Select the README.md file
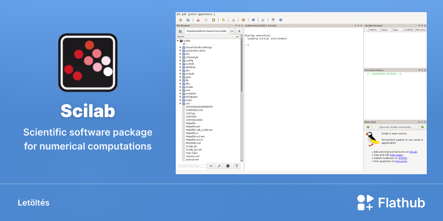This screenshot has height=221, width=443. (x=193, y=143)
